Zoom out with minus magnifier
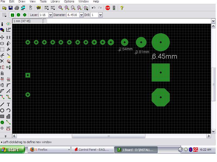Image resolution: width=217 pixels, height=162 pixels. 73,8
